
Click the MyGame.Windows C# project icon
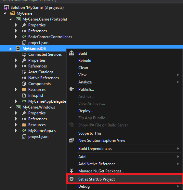pyautogui.click(x=18, y=107)
